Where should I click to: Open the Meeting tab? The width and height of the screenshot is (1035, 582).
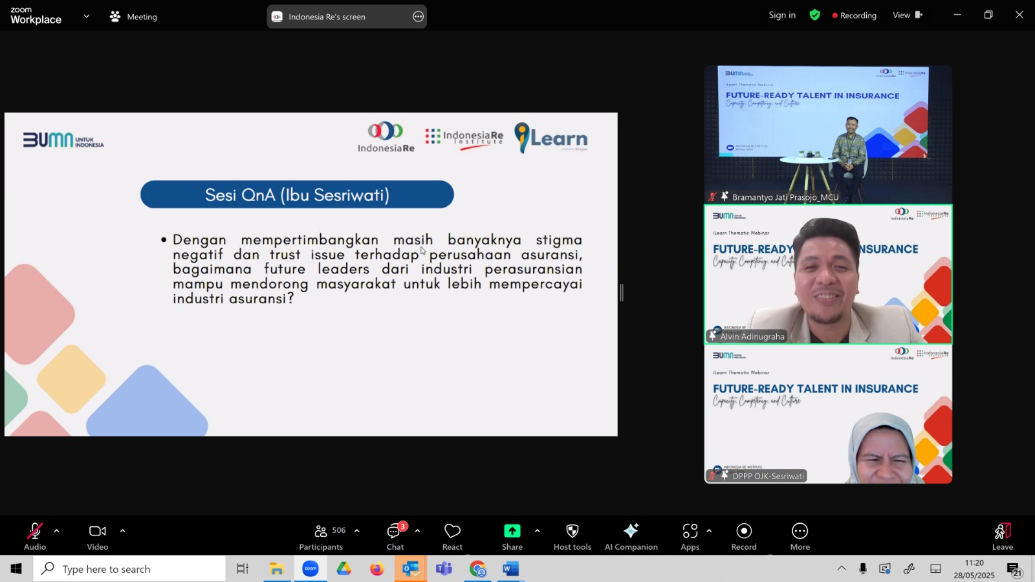pos(134,17)
